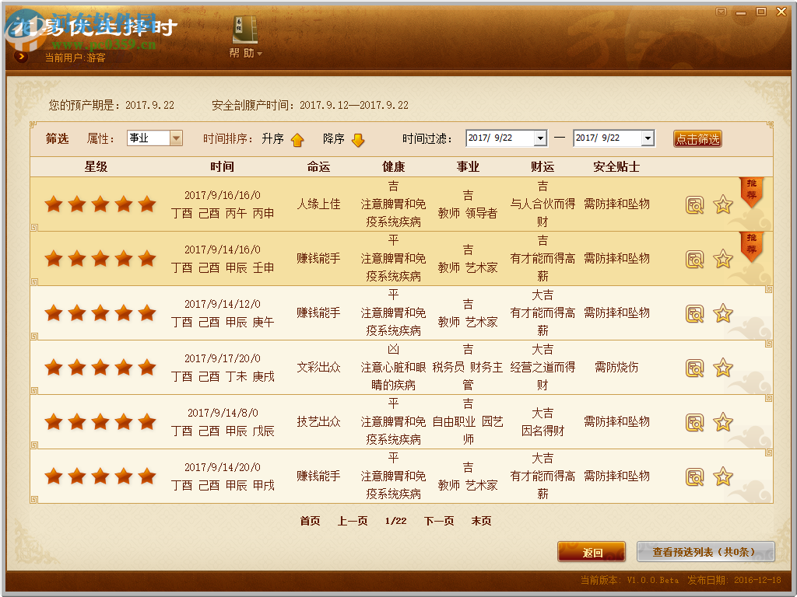This screenshot has width=797, height=597.
Task: Click the 返回 return button
Action: click(592, 551)
